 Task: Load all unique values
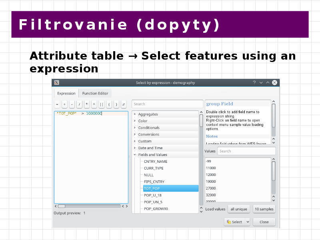pos(239,209)
